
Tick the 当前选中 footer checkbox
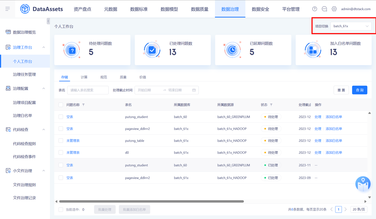(x=61, y=210)
